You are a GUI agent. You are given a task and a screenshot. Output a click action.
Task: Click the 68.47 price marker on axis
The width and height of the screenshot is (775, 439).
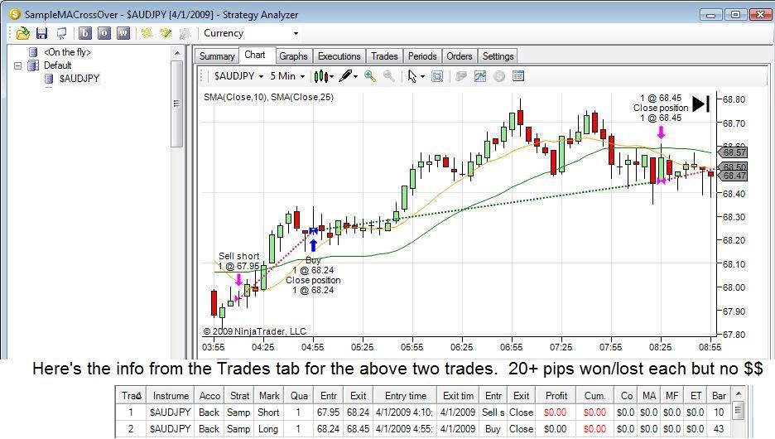coord(733,176)
